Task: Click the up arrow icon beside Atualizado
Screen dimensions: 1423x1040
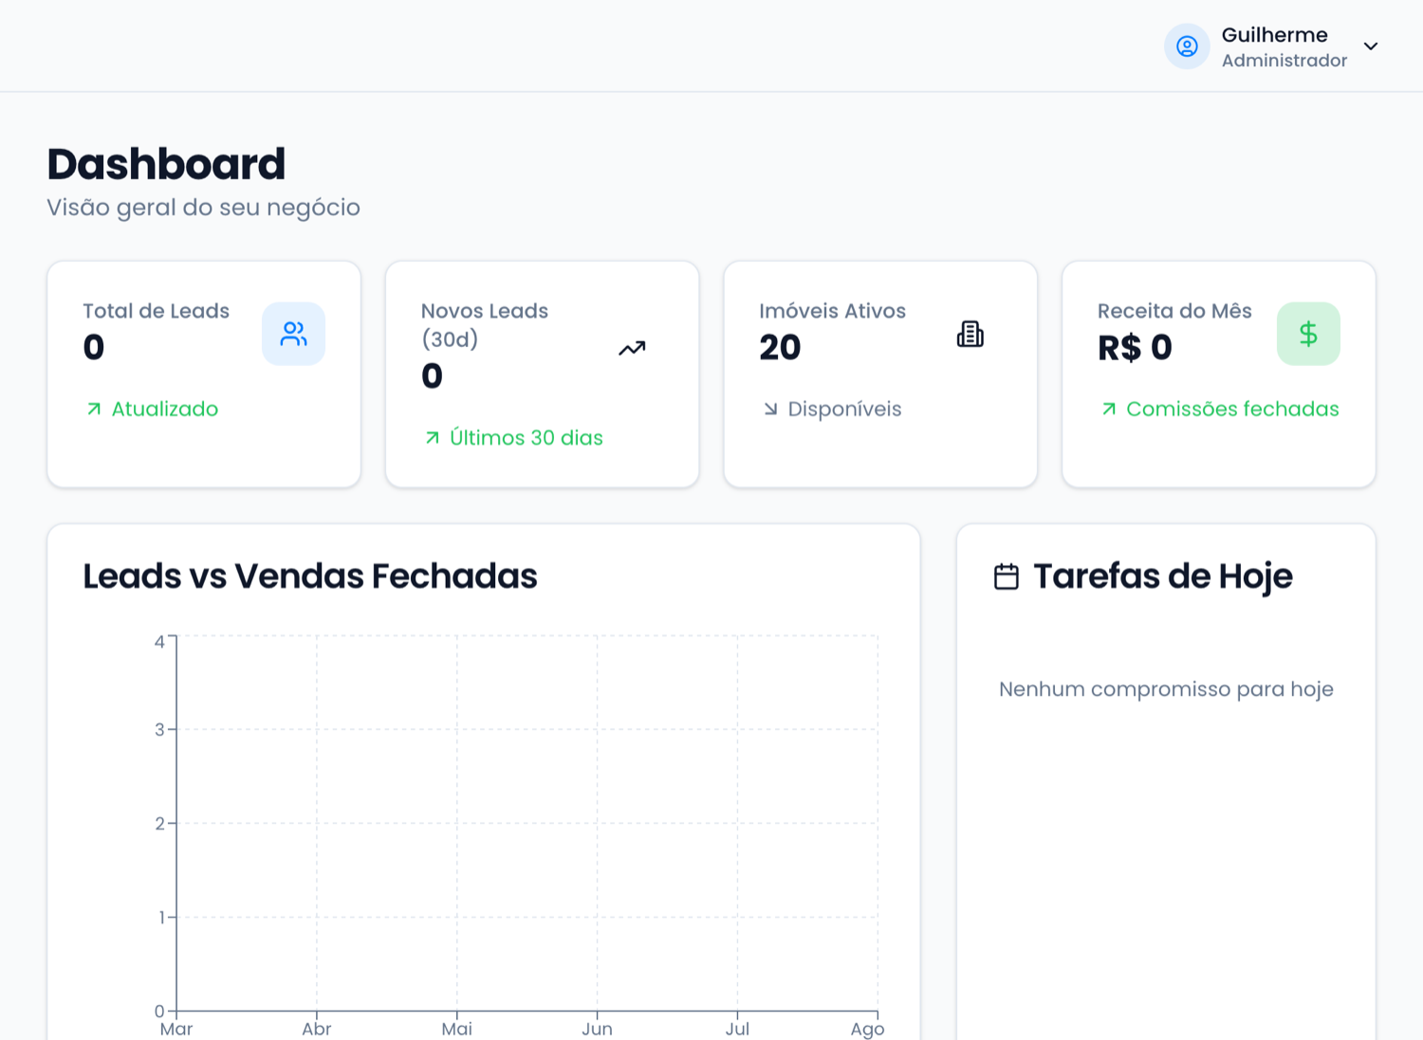Action: tap(94, 410)
